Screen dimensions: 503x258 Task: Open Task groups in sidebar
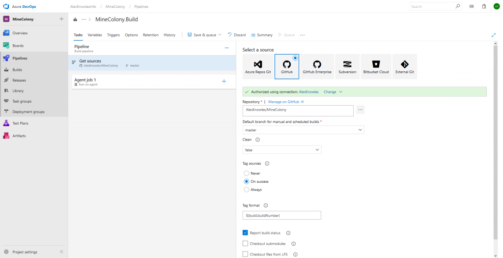pos(22,101)
